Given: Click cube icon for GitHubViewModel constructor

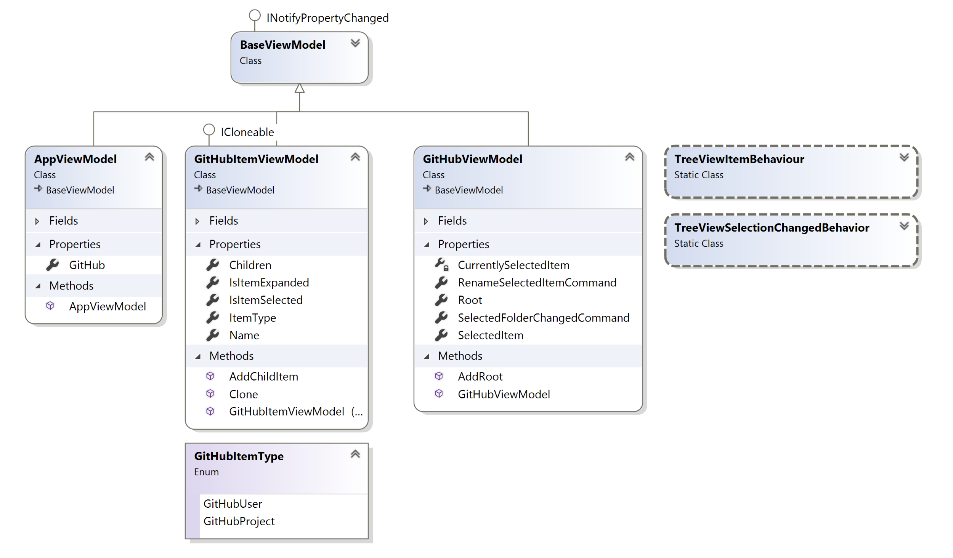Looking at the screenshot, I should click(x=439, y=393).
